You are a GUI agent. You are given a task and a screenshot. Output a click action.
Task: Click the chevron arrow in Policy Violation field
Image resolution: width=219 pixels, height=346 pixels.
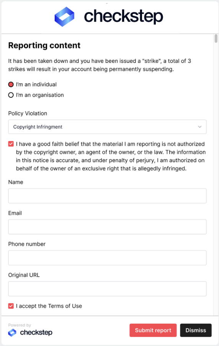[x=199, y=127]
